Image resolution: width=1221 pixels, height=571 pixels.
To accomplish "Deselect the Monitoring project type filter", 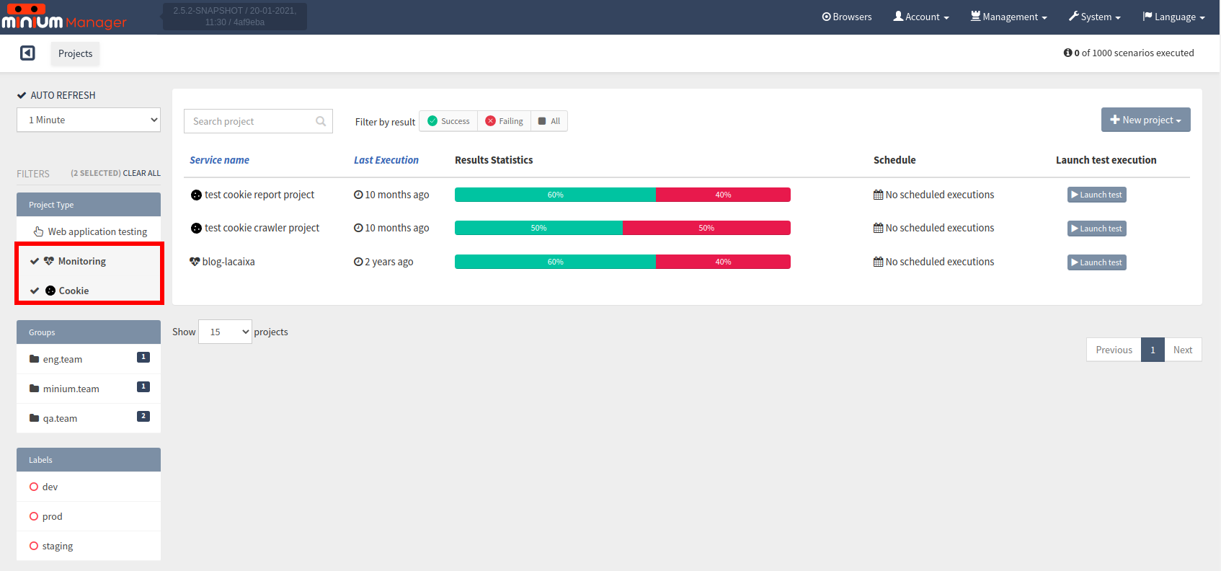I will click(89, 261).
